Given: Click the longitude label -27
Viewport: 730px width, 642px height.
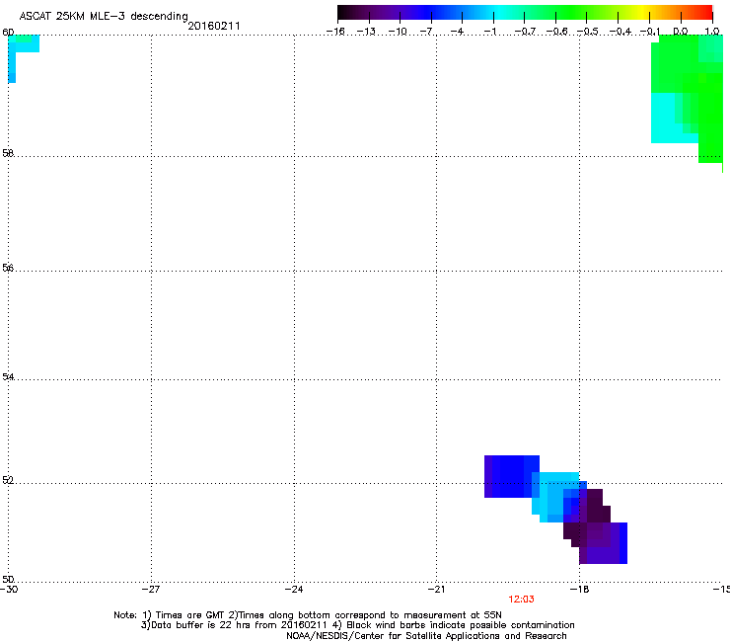Looking at the screenshot, I should pos(151,590).
